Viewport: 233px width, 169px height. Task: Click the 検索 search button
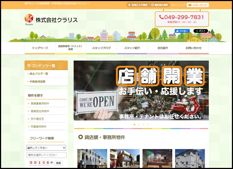(58, 163)
